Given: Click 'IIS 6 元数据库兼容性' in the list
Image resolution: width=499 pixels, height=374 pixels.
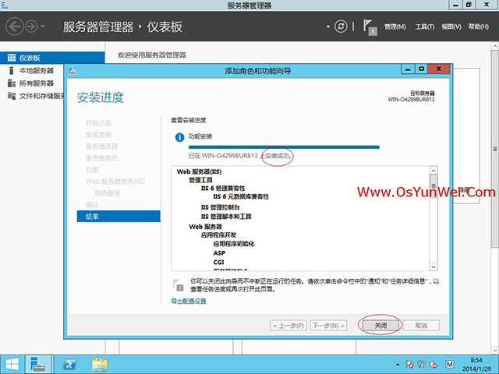Looking at the screenshot, I should (241, 196).
